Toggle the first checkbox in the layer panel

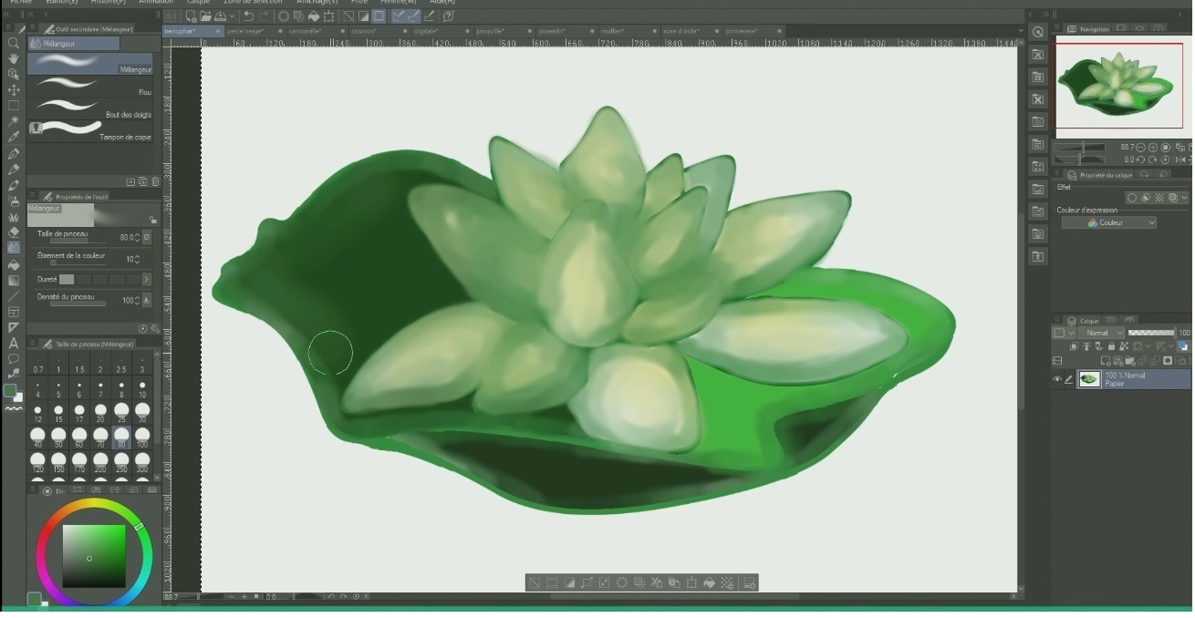(1059, 334)
